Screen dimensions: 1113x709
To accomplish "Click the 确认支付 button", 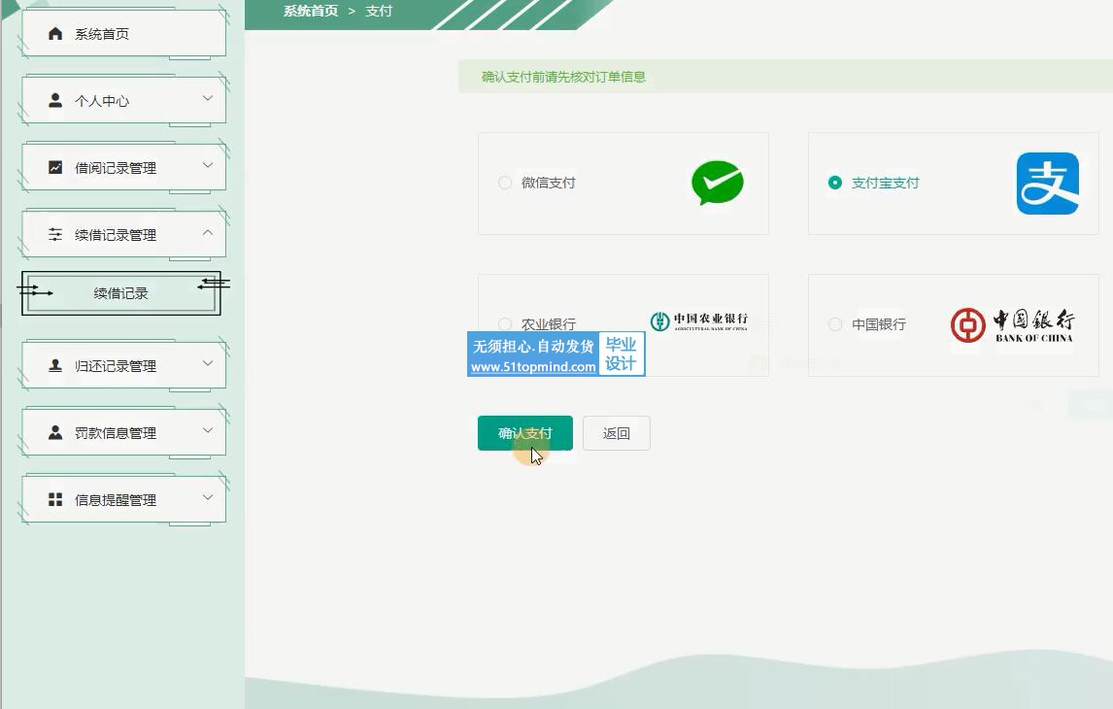I will tap(525, 433).
